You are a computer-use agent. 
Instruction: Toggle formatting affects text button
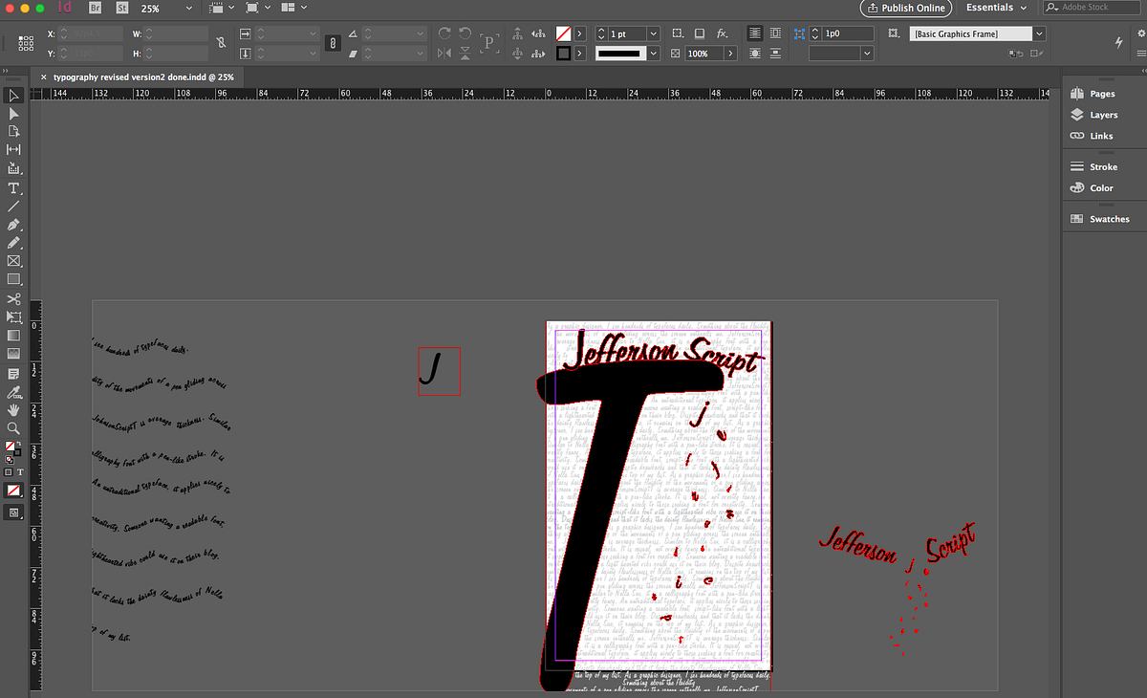tap(19, 471)
